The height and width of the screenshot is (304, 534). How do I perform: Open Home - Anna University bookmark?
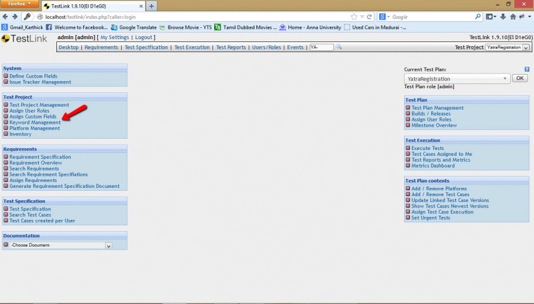pyautogui.click(x=310, y=27)
